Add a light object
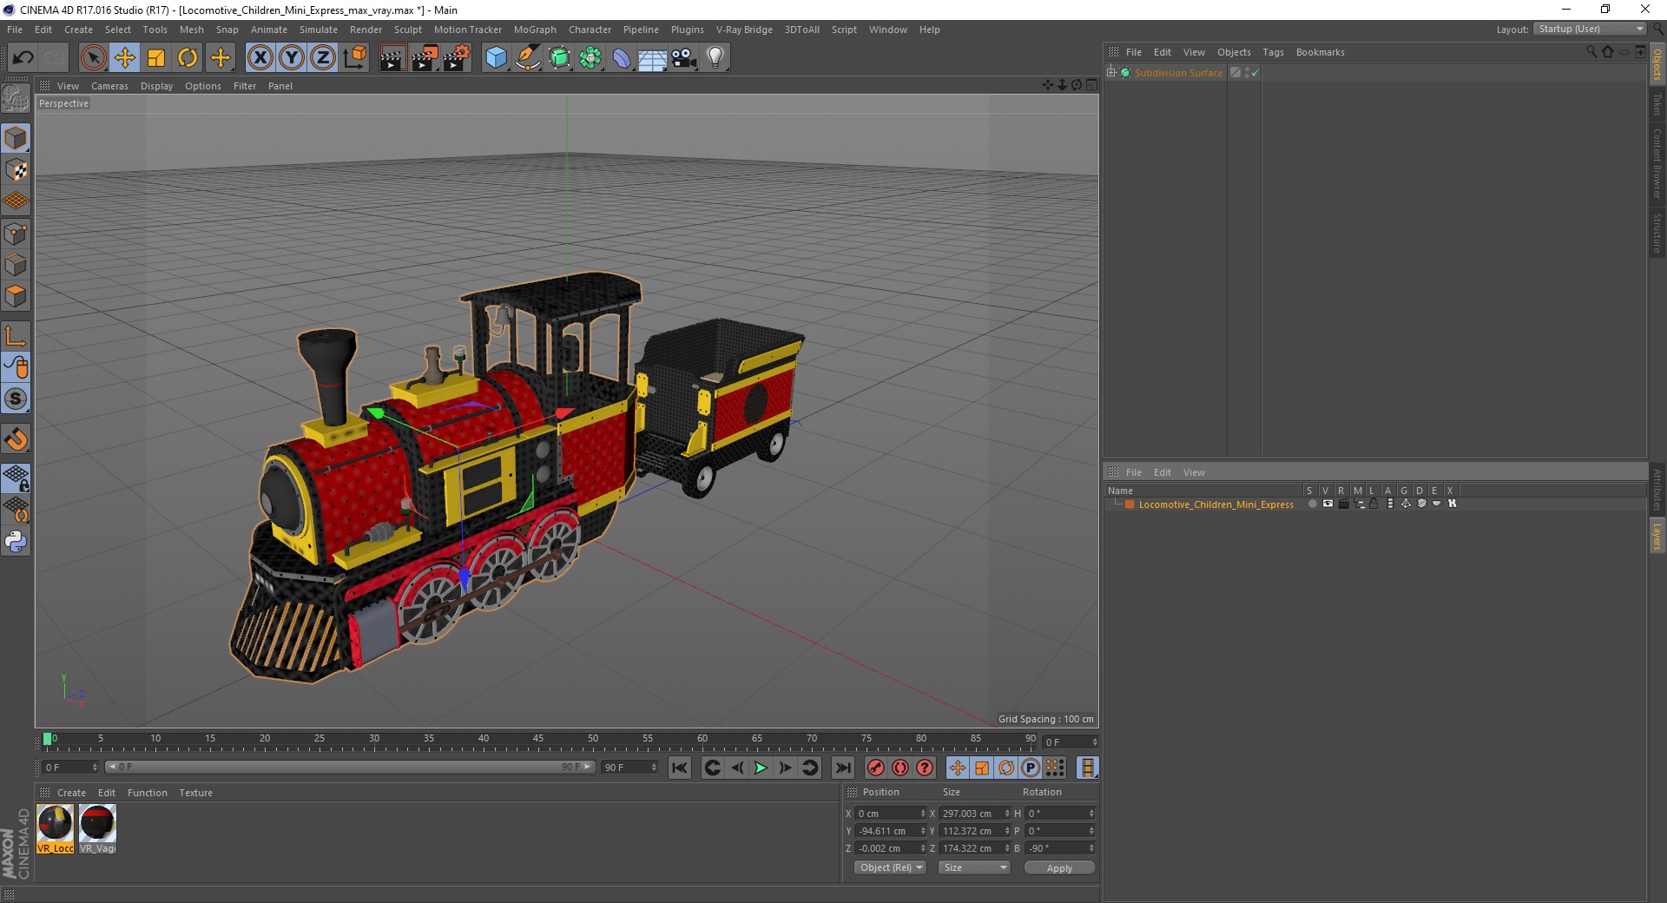The image size is (1667, 903). coord(715,58)
